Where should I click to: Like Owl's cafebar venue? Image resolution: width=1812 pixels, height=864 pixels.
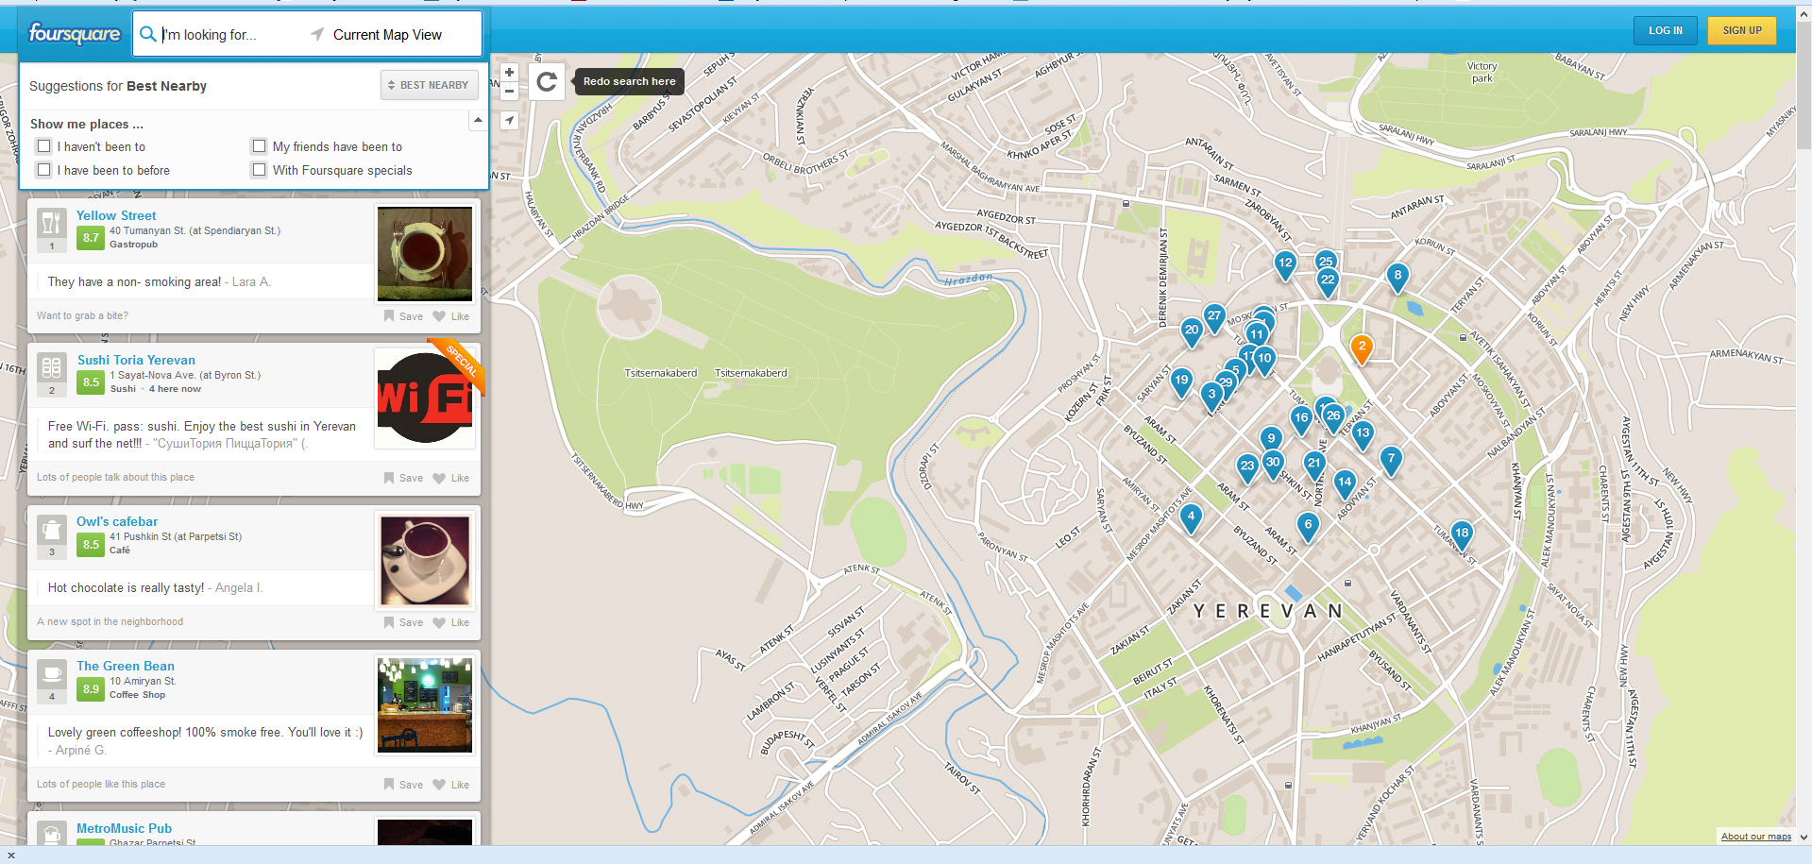click(x=451, y=622)
